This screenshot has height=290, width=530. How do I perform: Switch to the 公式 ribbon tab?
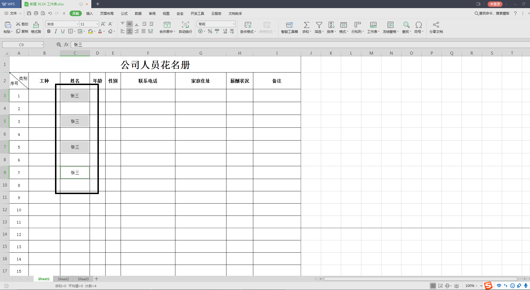click(x=124, y=13)
